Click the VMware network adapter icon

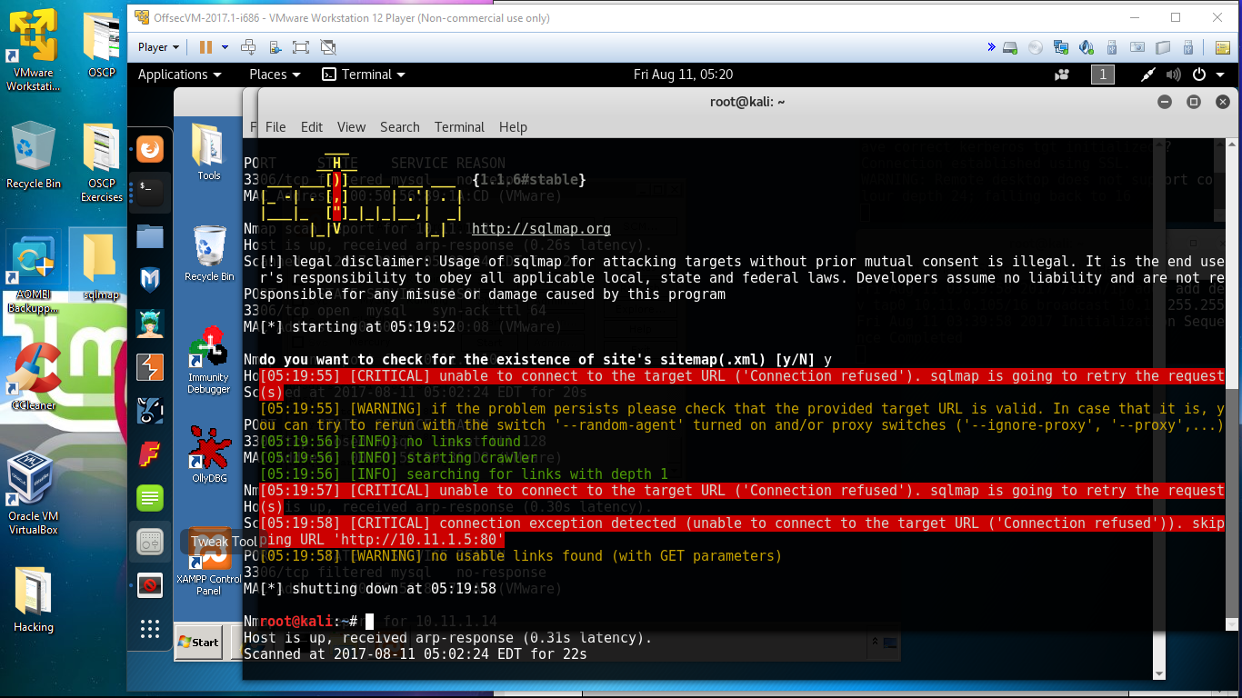[x=1061, y=47]
